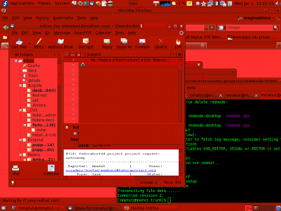Image resolution: width=281 pixels, height=211 pixels.
Task: Launch terminal from top panel launcher
Action: (x=86, y=3)
